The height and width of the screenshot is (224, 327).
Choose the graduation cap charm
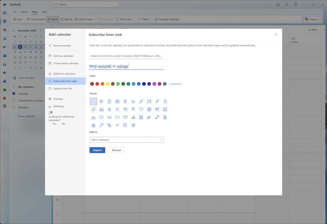point(149,117)
